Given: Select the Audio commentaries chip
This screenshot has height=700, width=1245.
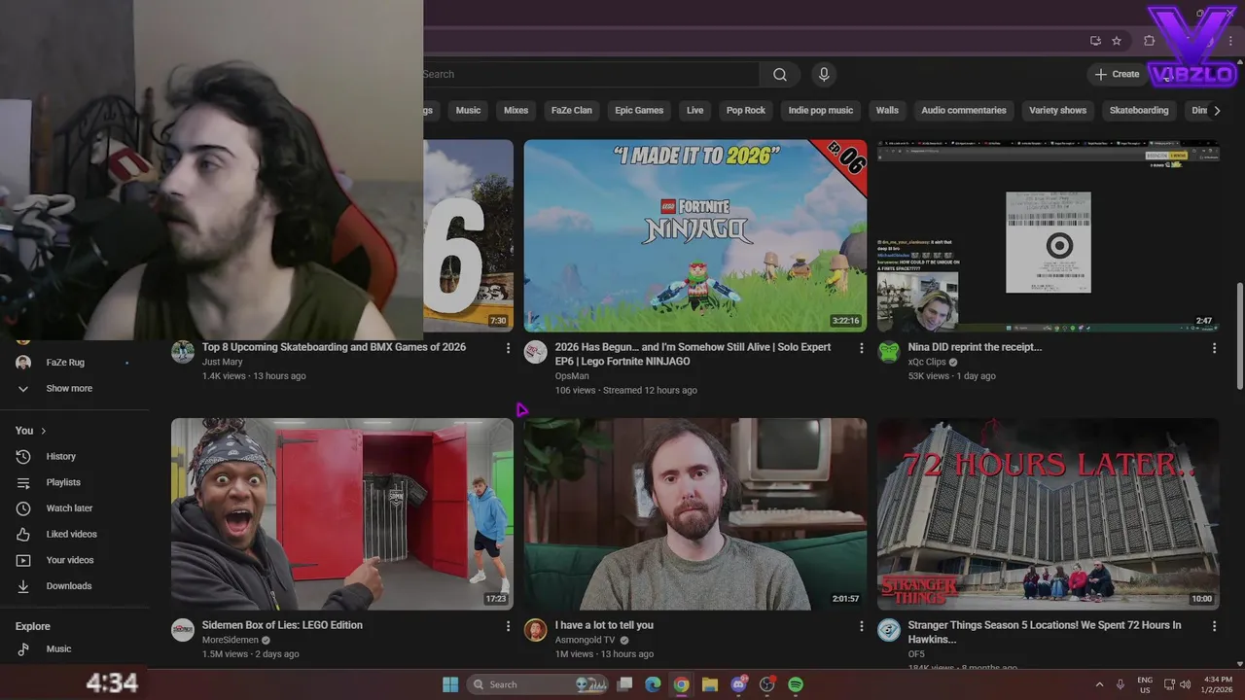Looking at the screenshot, I should coord(964,111).
